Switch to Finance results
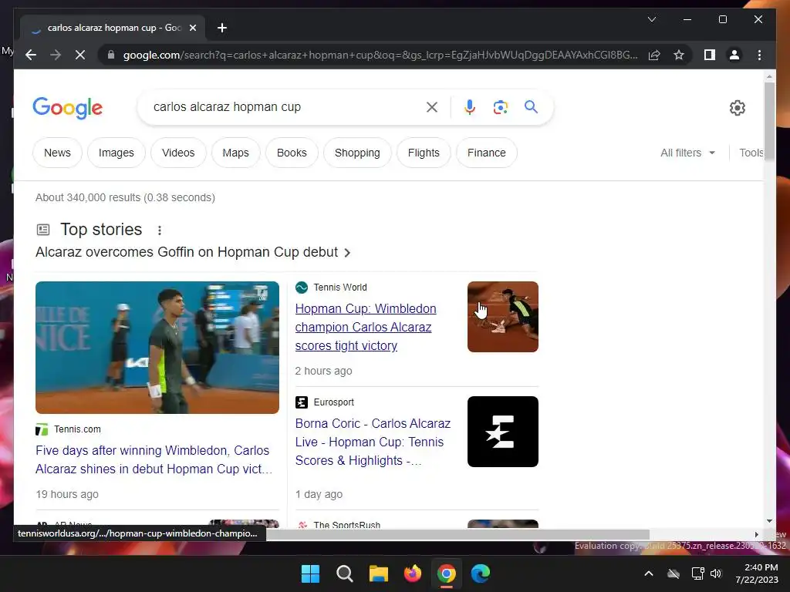This screenshot has height=592, width=790. point(487,153)
